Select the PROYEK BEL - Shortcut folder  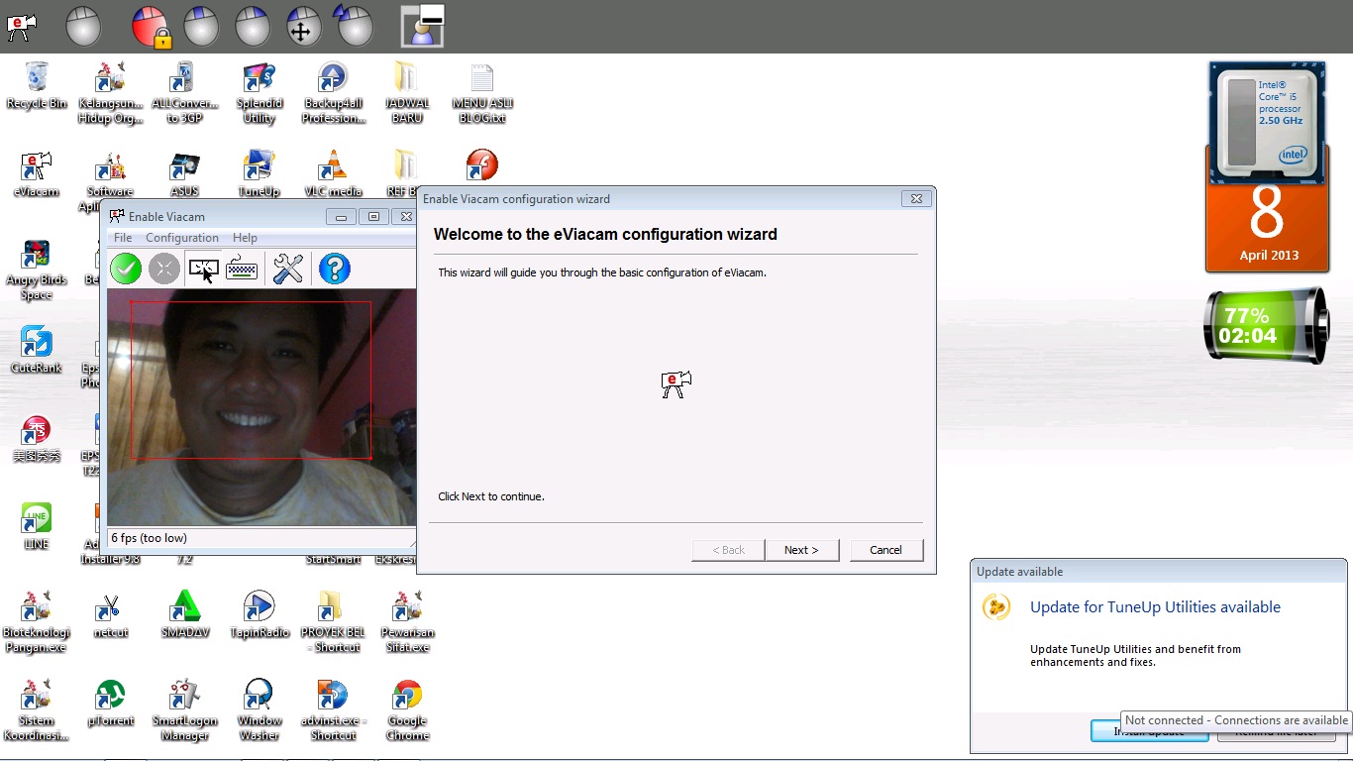pos(333,622)
